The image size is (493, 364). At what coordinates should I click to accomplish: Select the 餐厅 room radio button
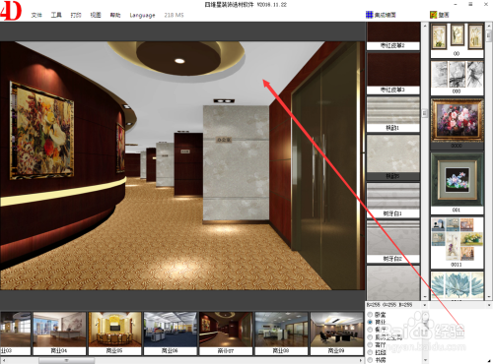click(370, 330)
